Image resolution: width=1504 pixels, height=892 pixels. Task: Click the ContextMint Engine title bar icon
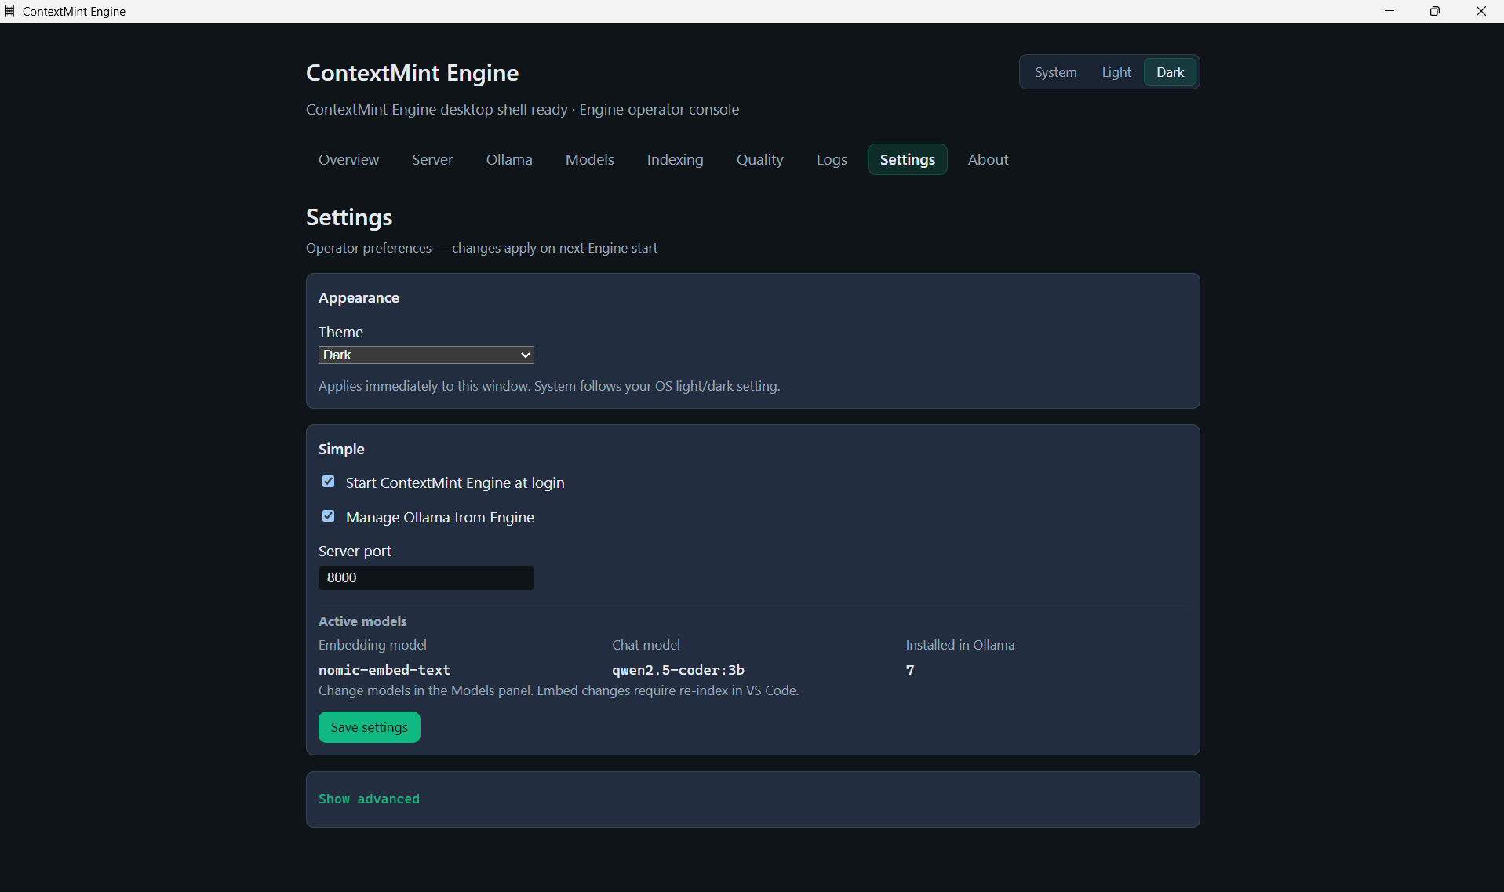pos(9,11)
